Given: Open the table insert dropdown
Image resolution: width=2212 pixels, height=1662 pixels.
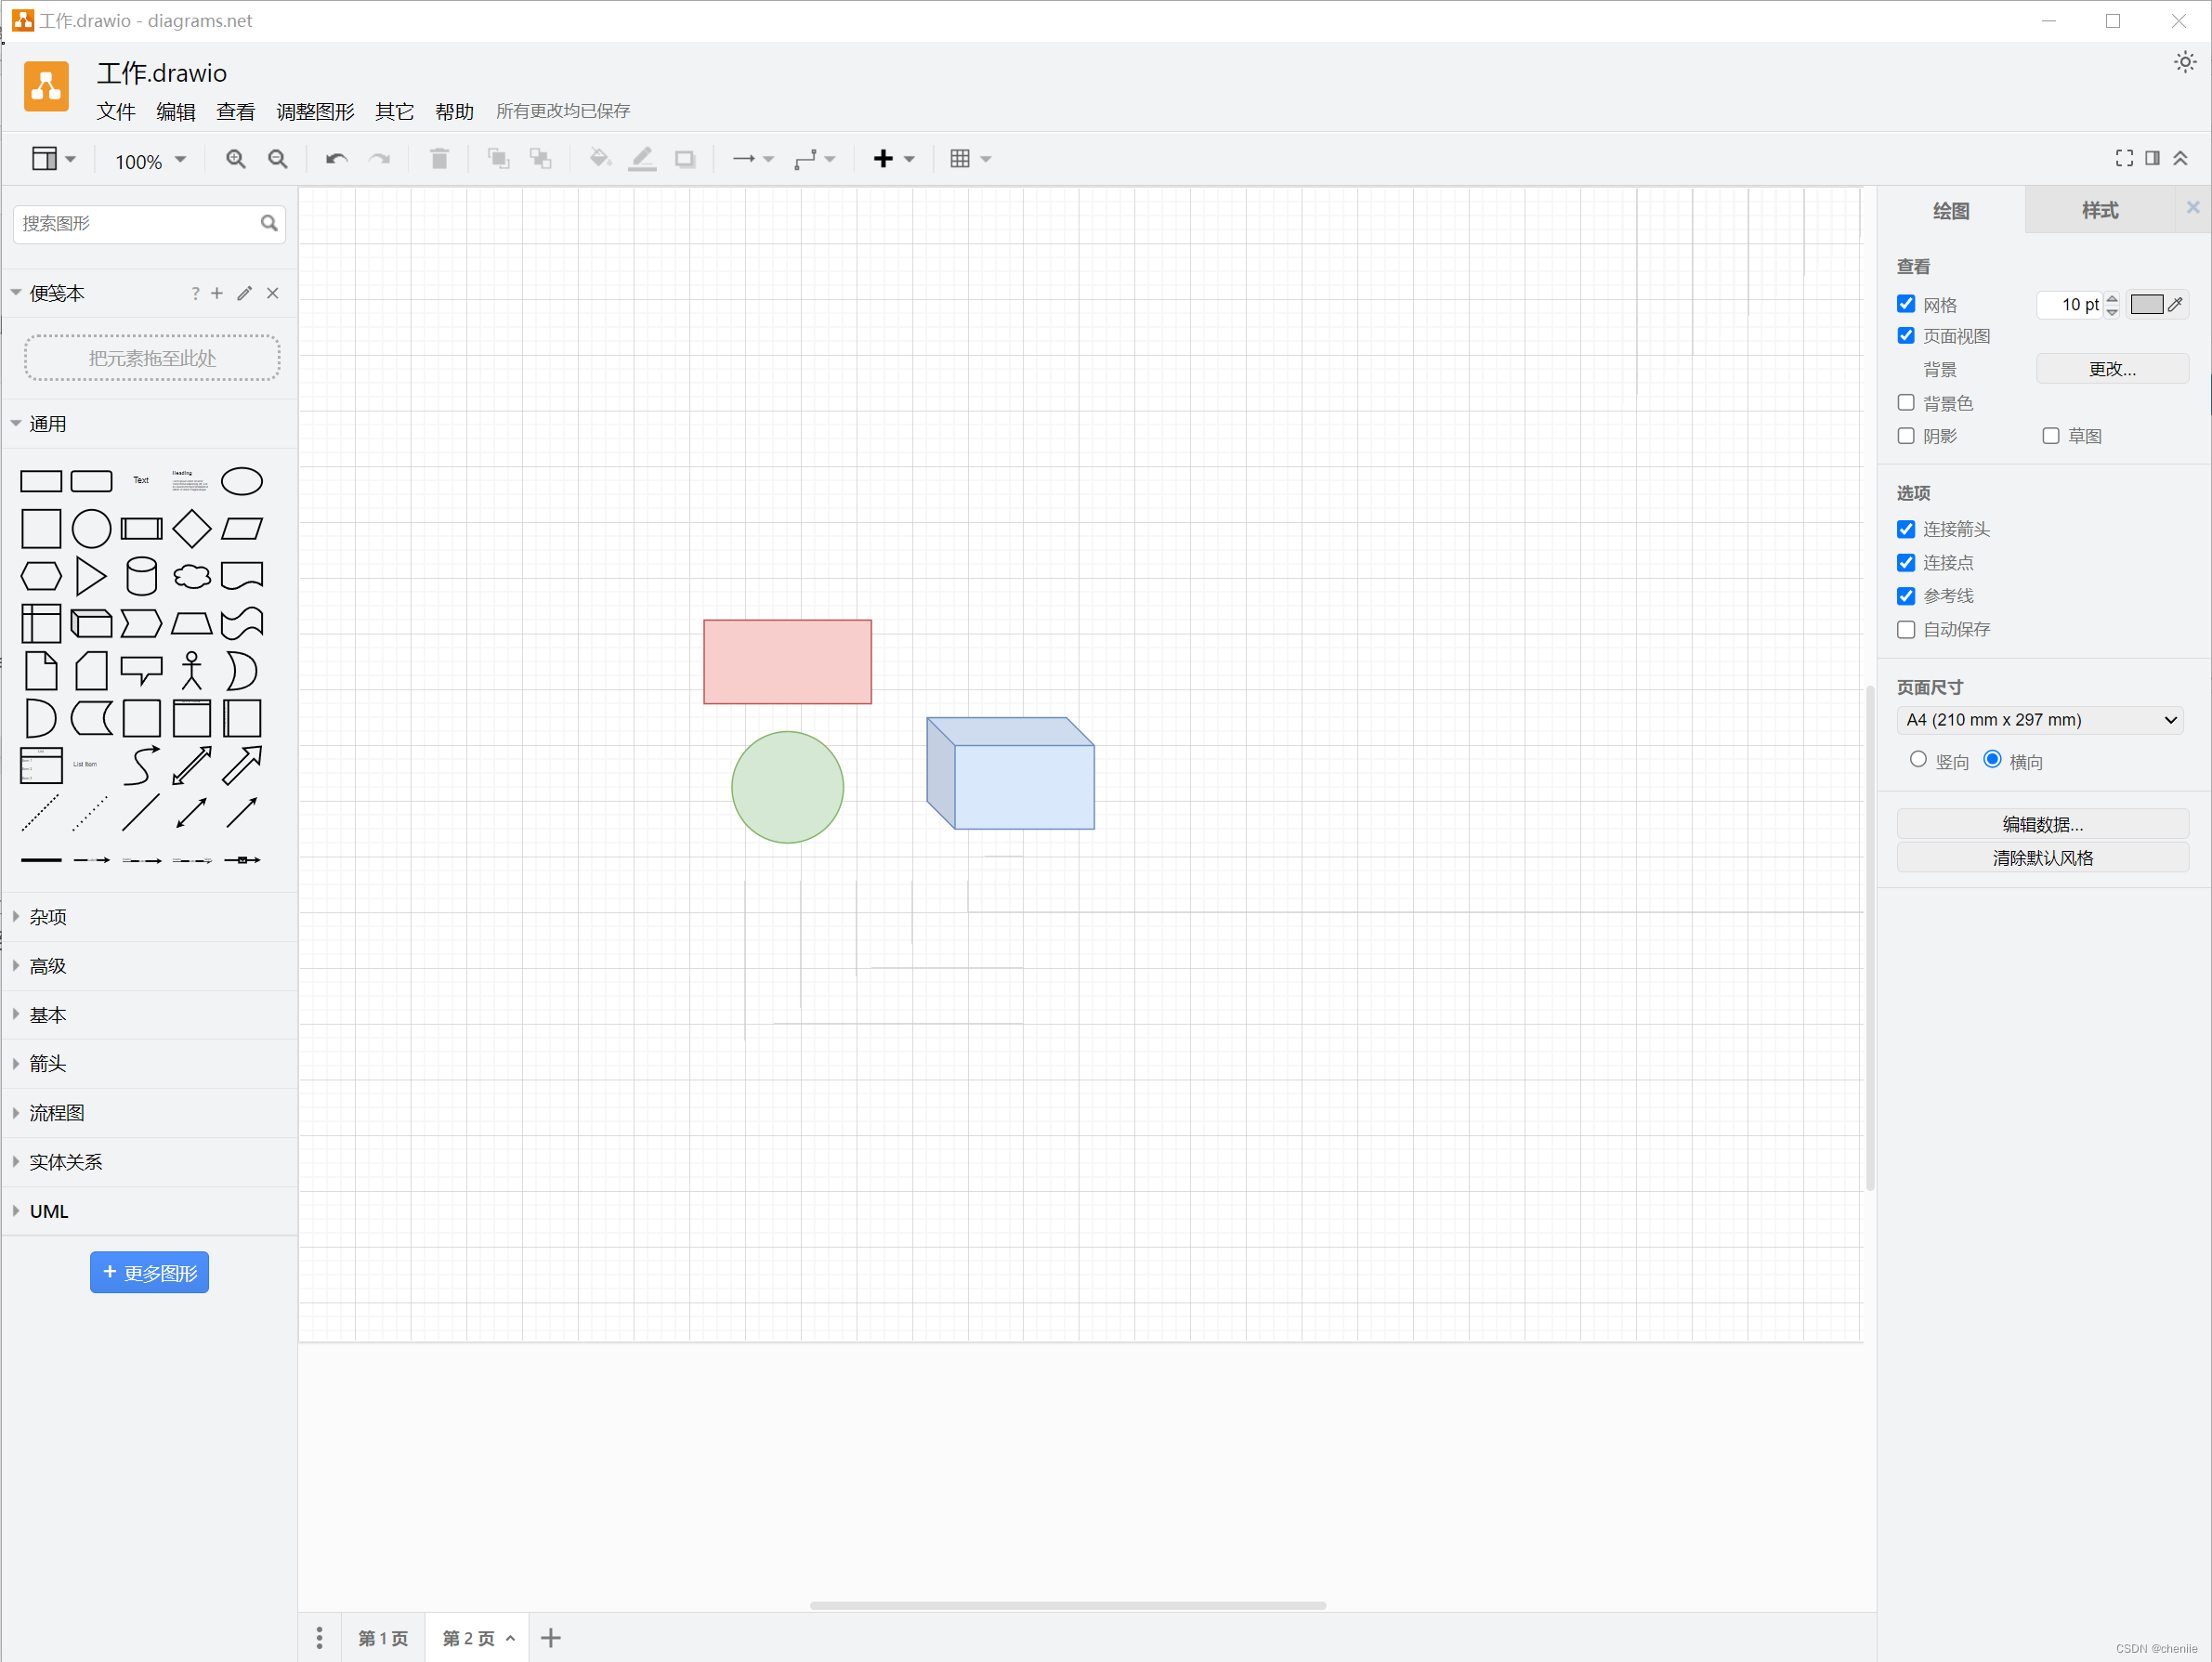Looking at the screenshot, I should [970, 159].
